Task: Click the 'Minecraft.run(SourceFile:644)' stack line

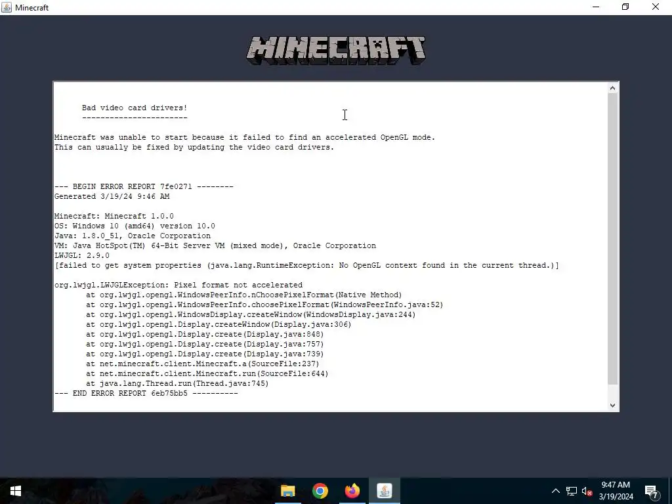Action: point(207,373)
